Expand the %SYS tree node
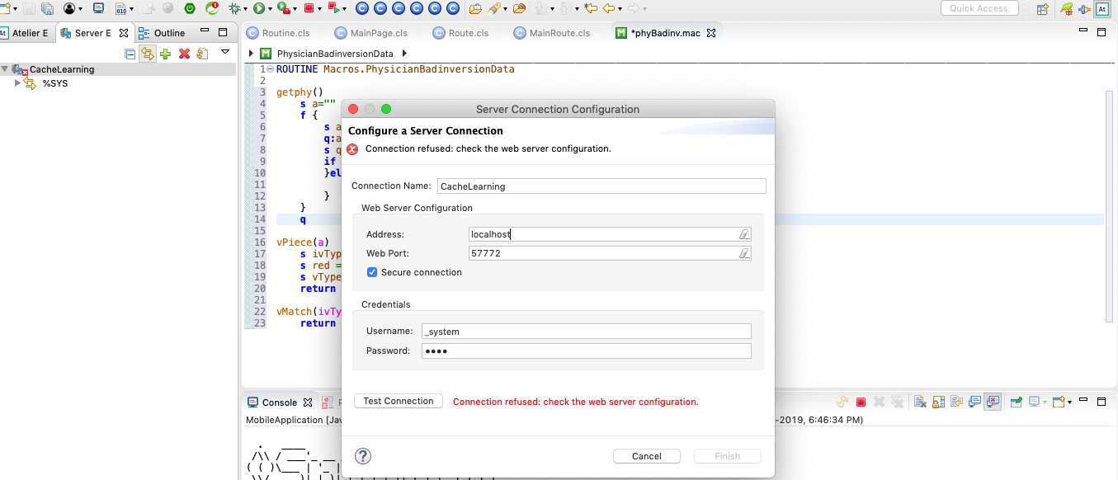The height and width of the screenshot is (480, 1118). coord(17,83)
